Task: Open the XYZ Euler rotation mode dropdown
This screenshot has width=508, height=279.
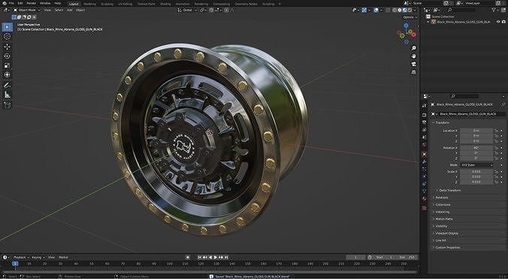Action: pyautogui.click(x=476, y=165)
